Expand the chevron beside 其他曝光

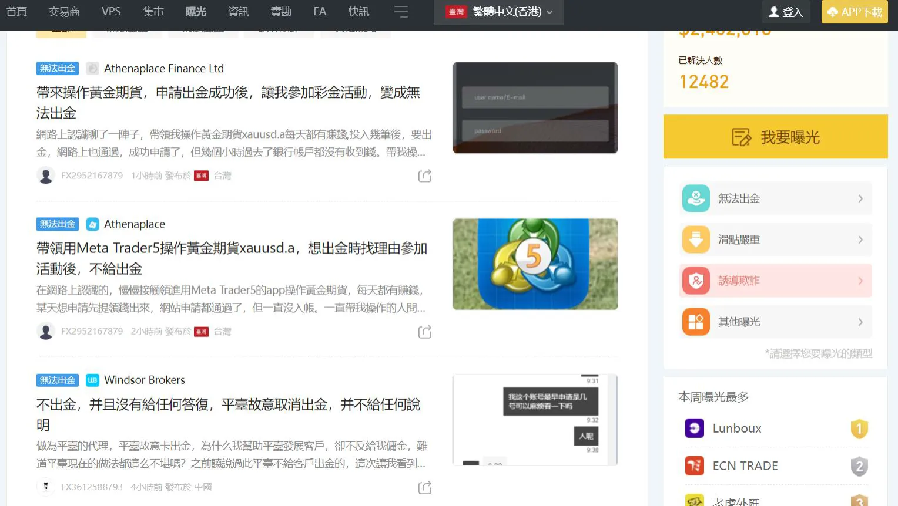coord(860,322)
